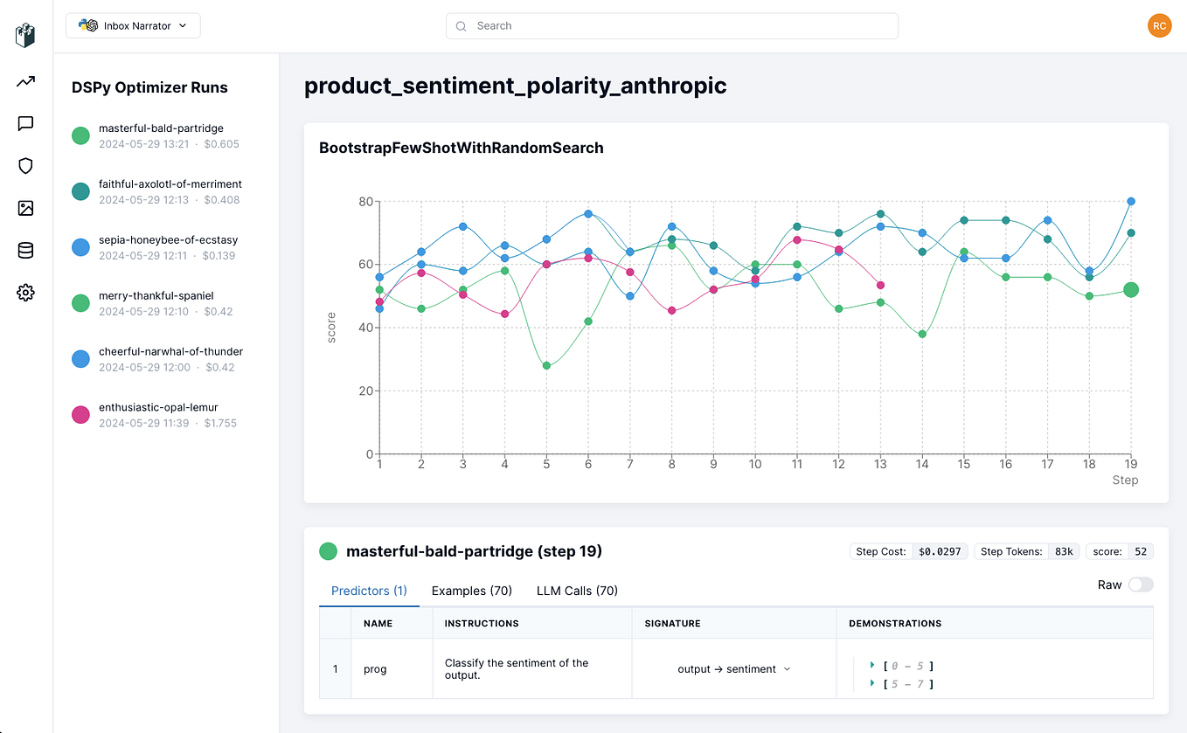The height and width of the screenshot is (733, 1187).
Task: Select the sepia-honeybee-of-ecstasy run color dot
Action: 80,247
